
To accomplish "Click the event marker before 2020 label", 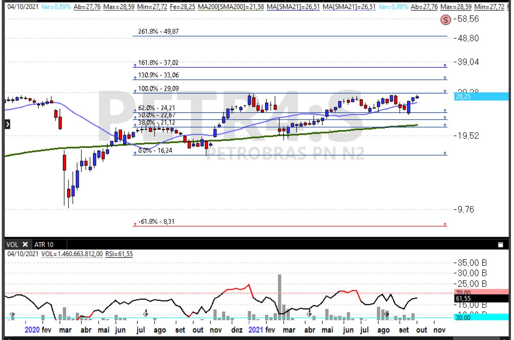I will (x=12, y=314).
